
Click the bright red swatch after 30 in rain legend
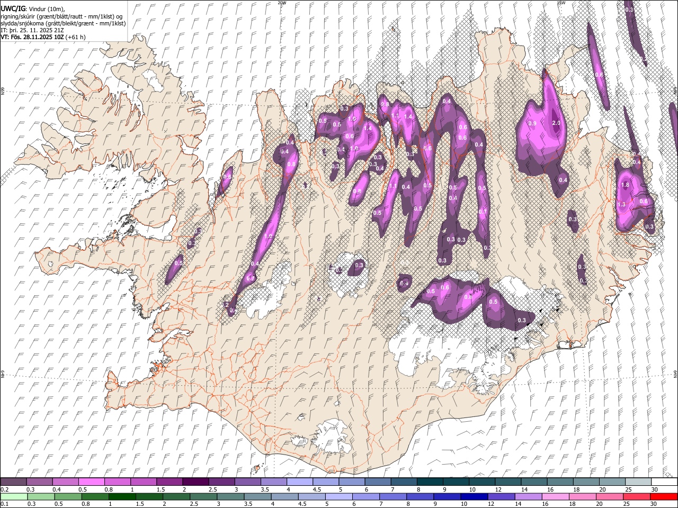tap(663, 497)
